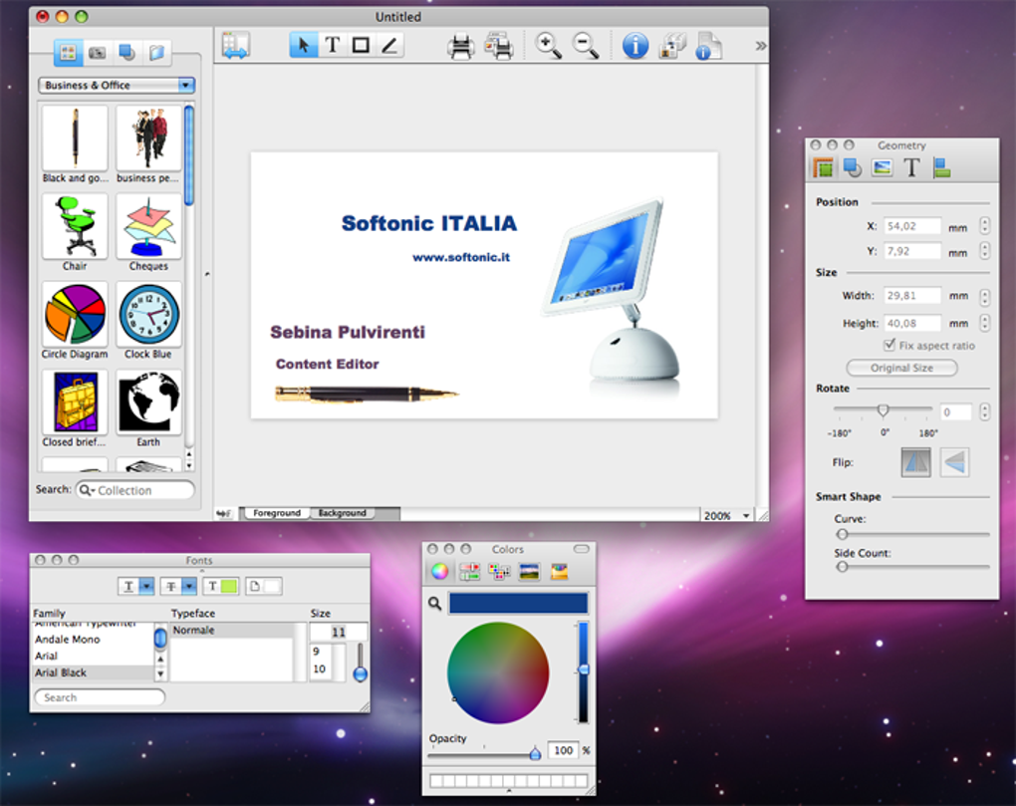This screenshot has width=1016, height=806.
Task: Open the underline style dropdown in Fonts
Action: pos(136,587)
